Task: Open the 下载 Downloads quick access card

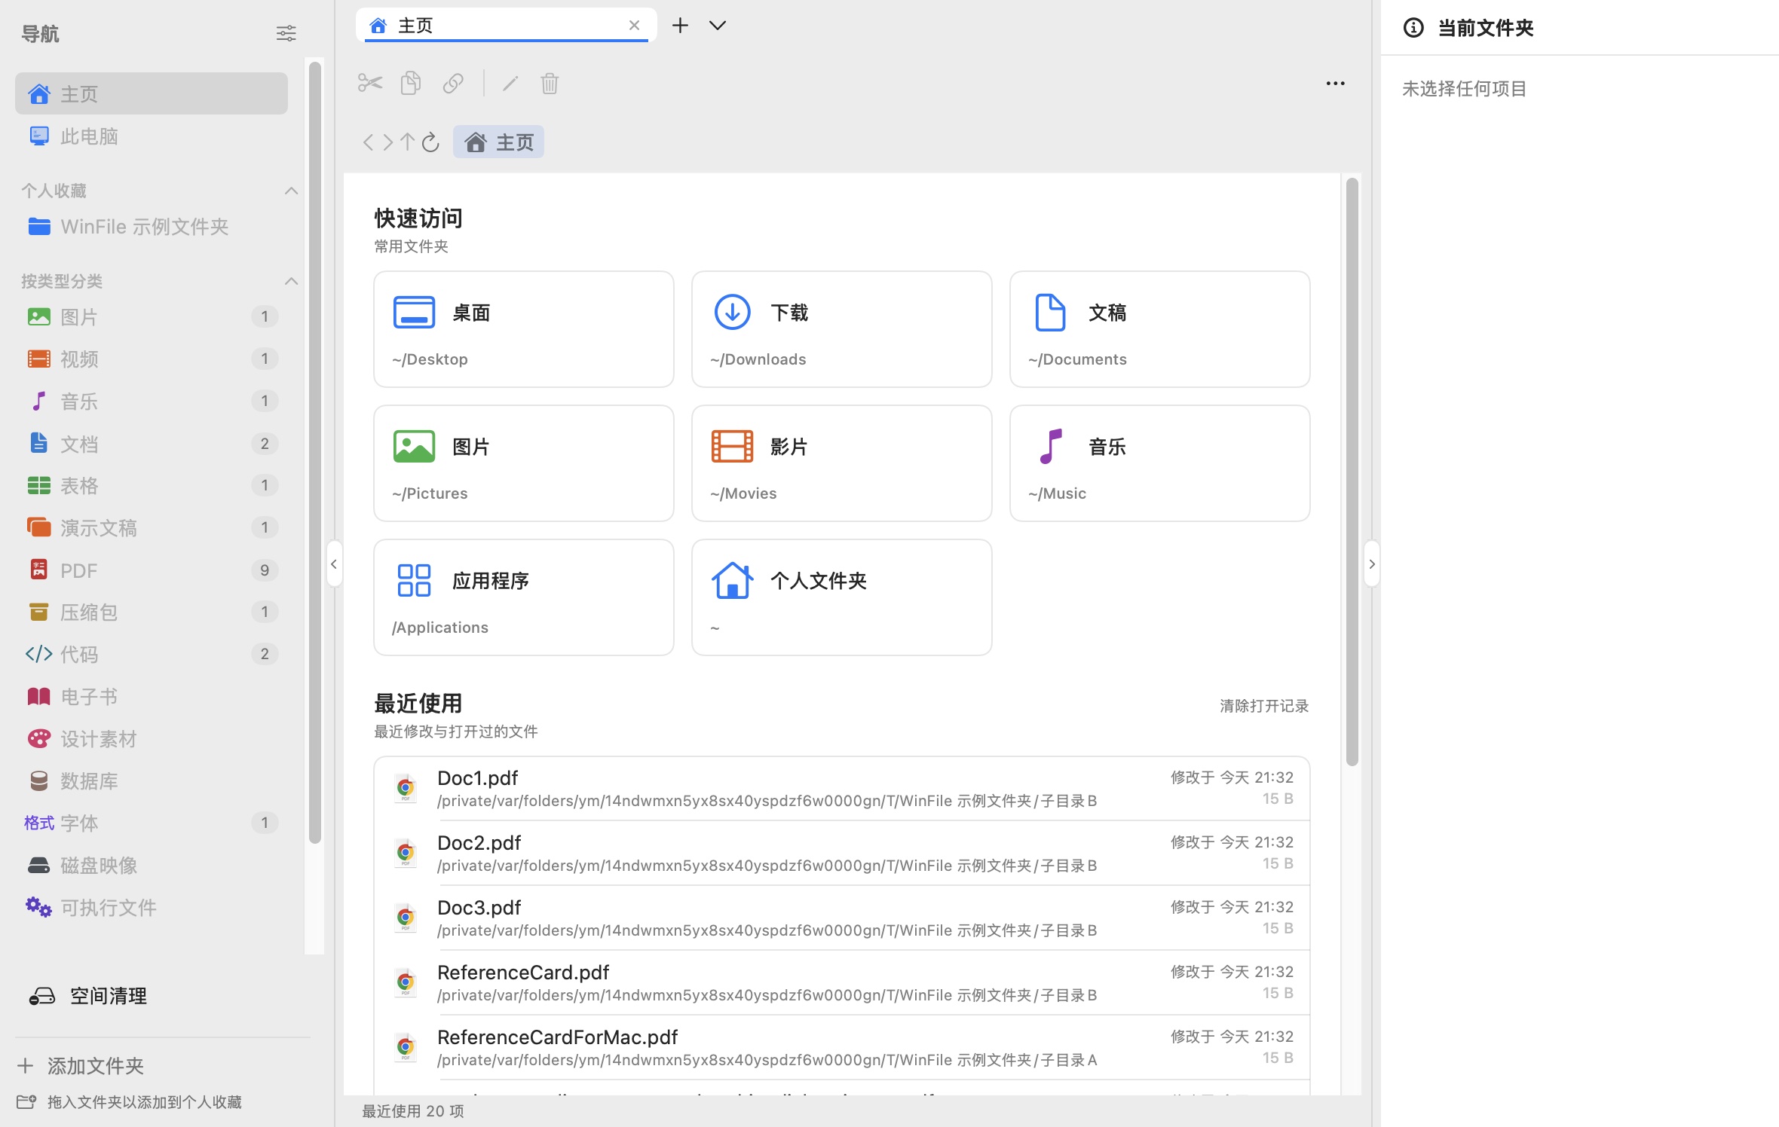Action: point(842,329)
